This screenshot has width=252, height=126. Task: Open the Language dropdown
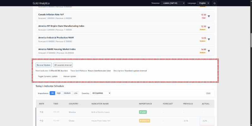click(x=203, y=3)
